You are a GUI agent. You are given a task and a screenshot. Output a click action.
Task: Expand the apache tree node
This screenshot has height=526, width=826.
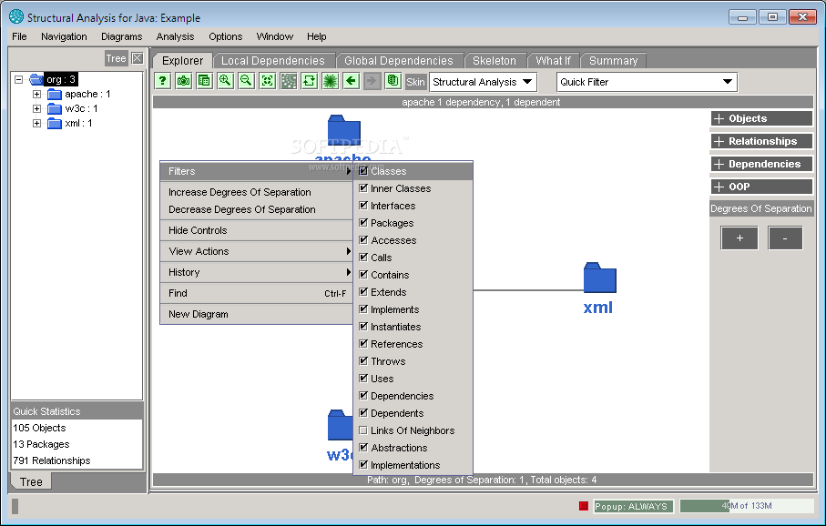36,95
